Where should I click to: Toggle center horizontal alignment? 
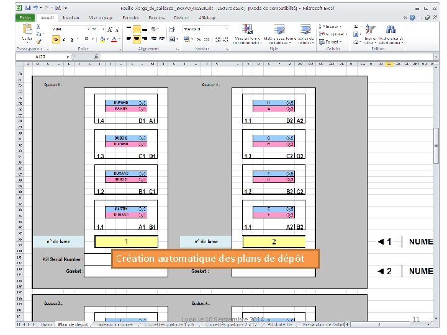(137, 38)
